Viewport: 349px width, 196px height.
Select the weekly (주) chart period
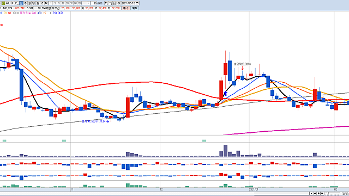click(x=25, y=3)
